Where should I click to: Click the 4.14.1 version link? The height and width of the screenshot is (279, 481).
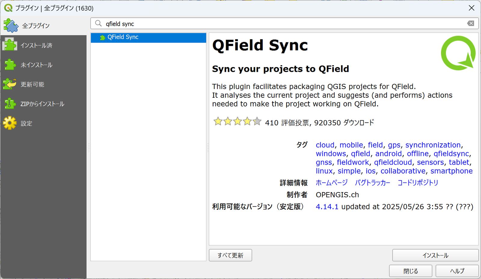coord(327,207)
